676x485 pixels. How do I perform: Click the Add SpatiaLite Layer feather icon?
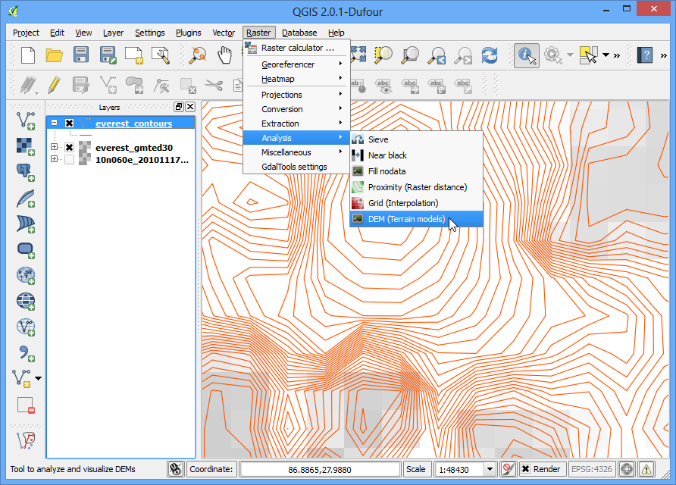(x=26, y=199)
